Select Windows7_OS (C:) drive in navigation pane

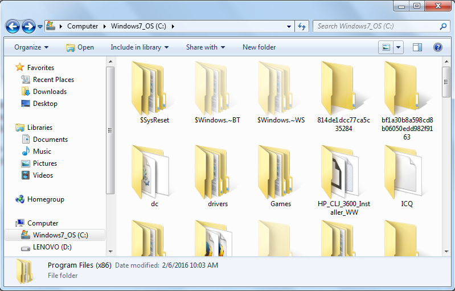click(x=55, y=235)
